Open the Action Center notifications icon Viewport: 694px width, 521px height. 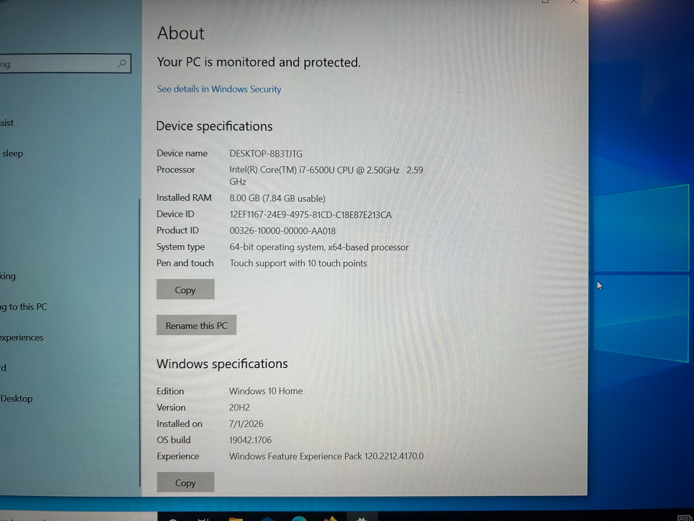click(685, 518)
